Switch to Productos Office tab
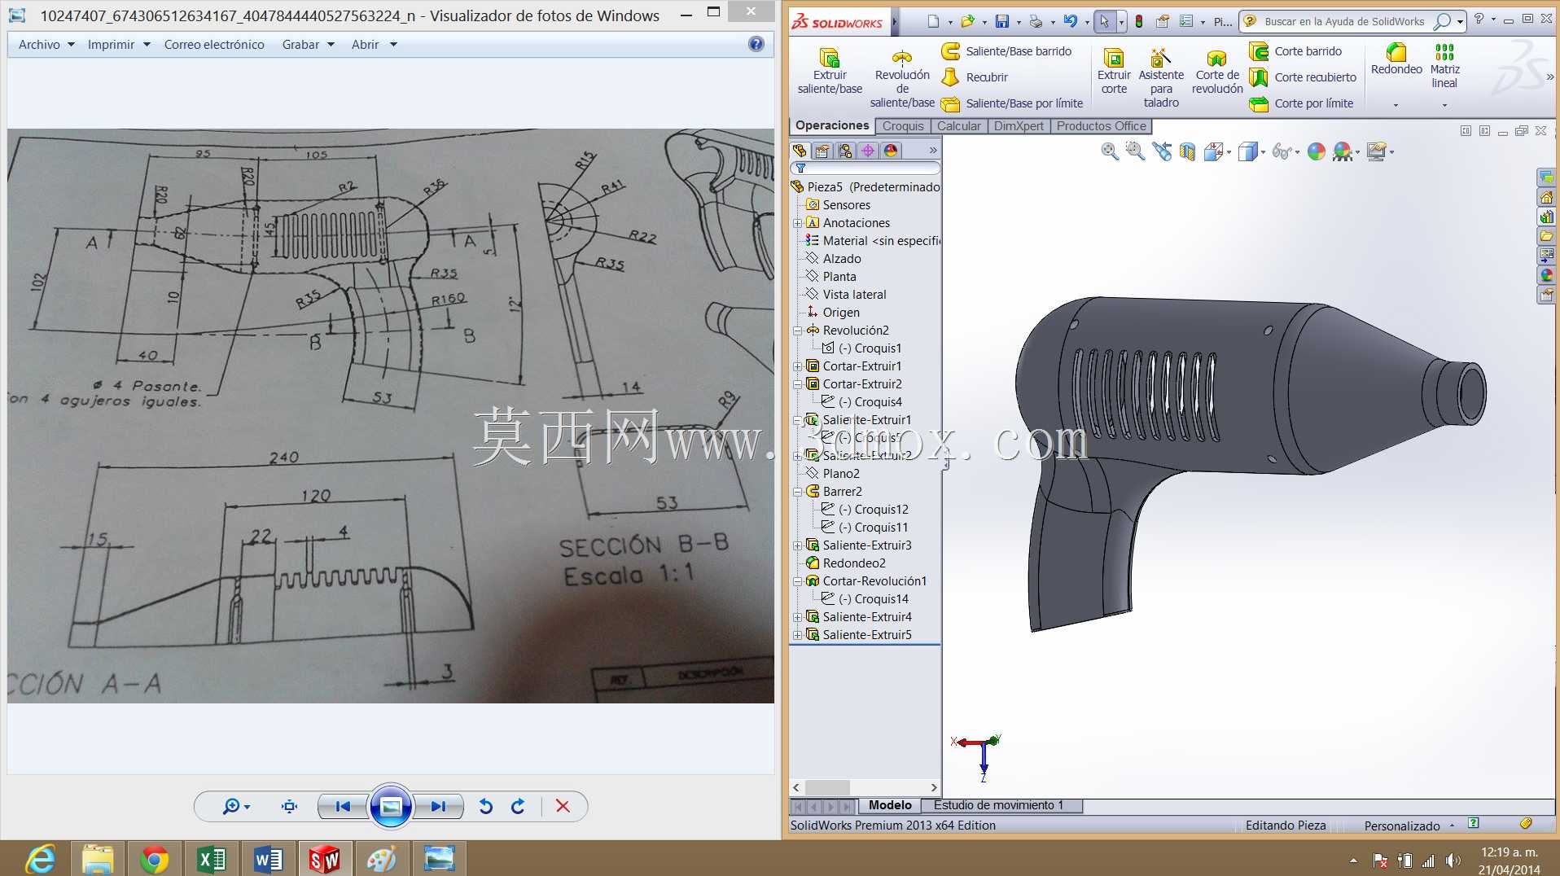 point(1101,126)
